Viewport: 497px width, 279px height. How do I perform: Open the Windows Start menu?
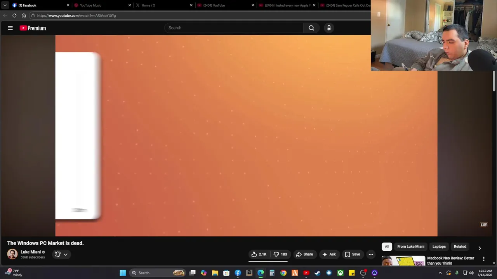click(x=123, y=273)
